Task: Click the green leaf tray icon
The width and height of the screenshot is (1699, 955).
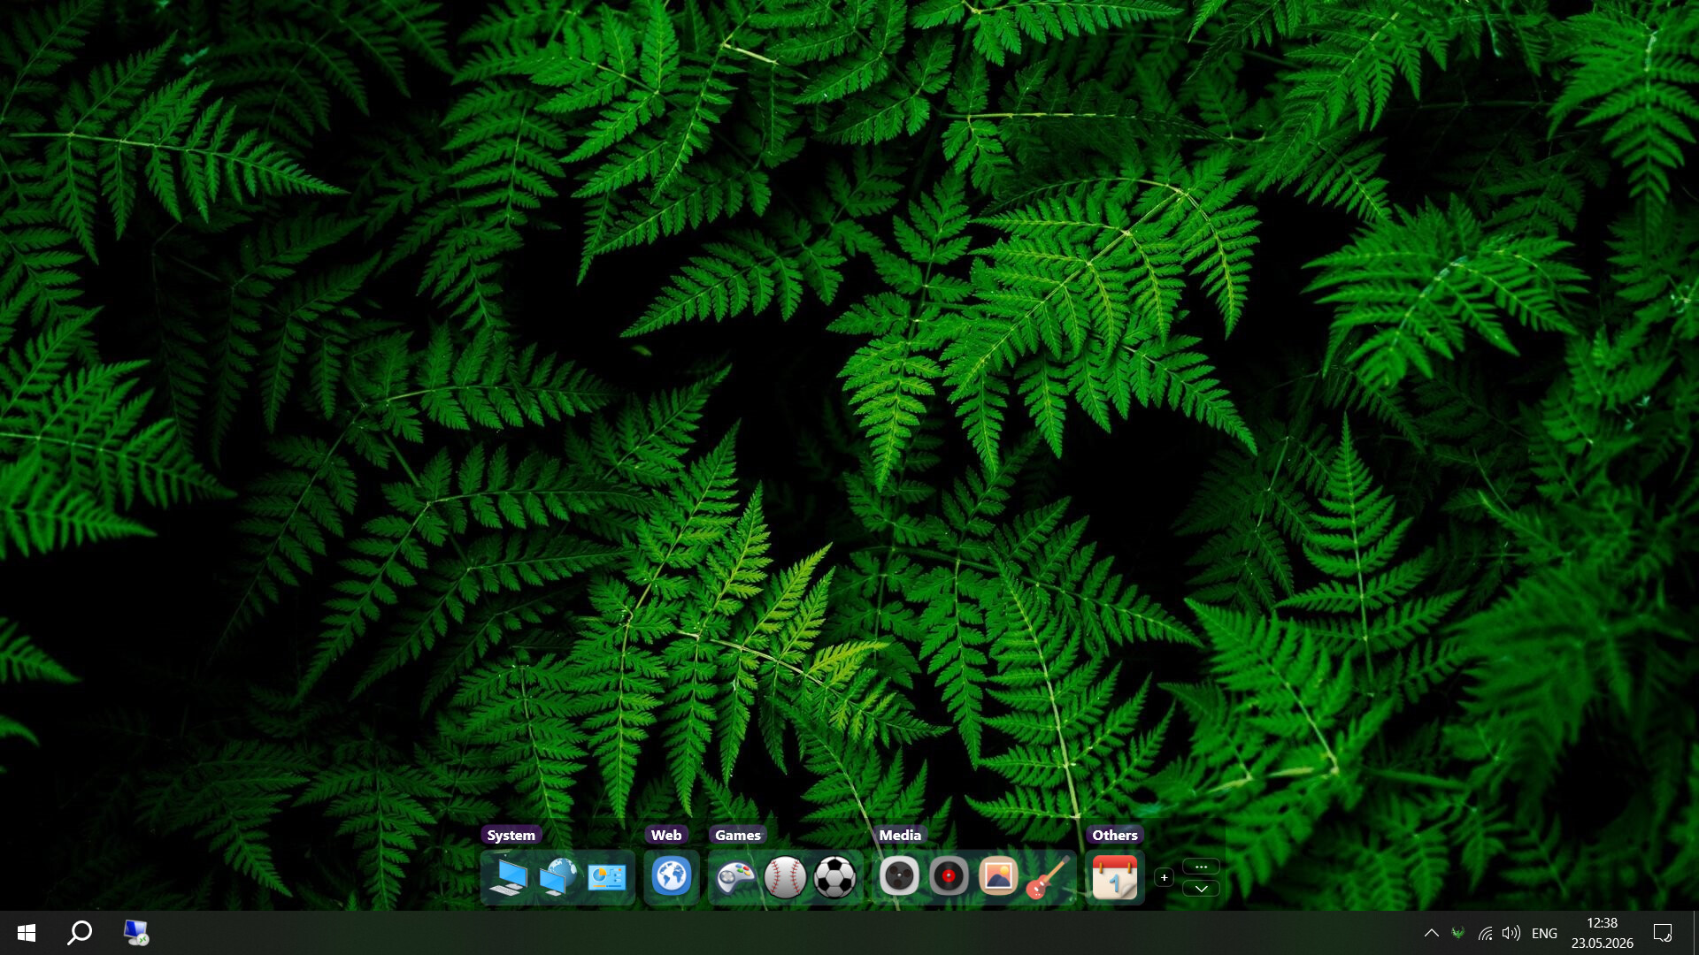Action: click(x=1458, y=933)
